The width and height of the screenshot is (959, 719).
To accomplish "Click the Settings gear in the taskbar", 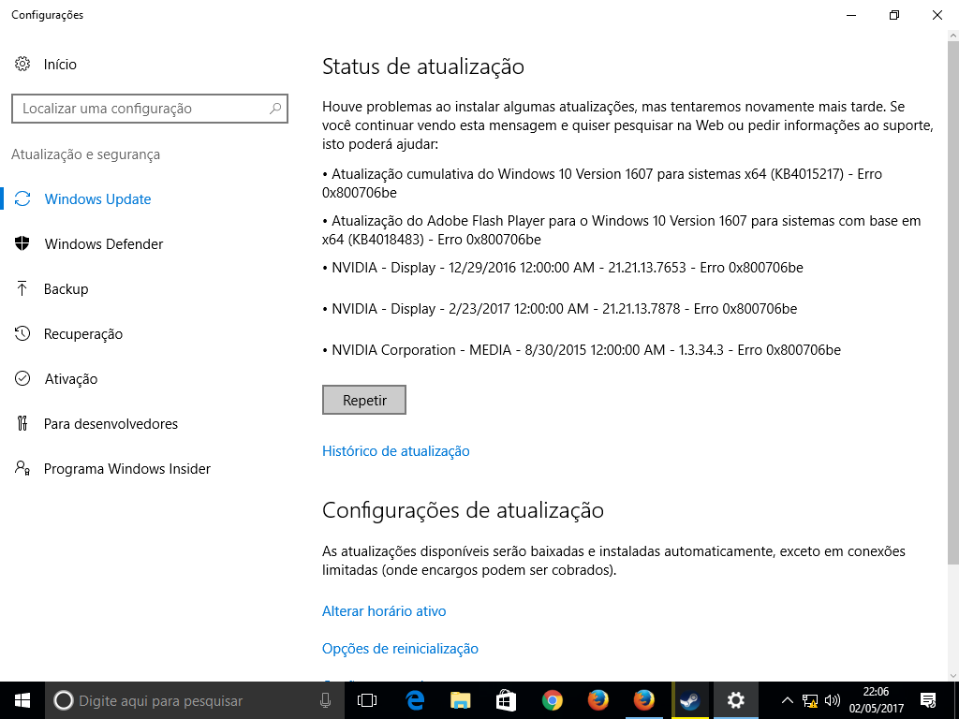I will [736, 700].
